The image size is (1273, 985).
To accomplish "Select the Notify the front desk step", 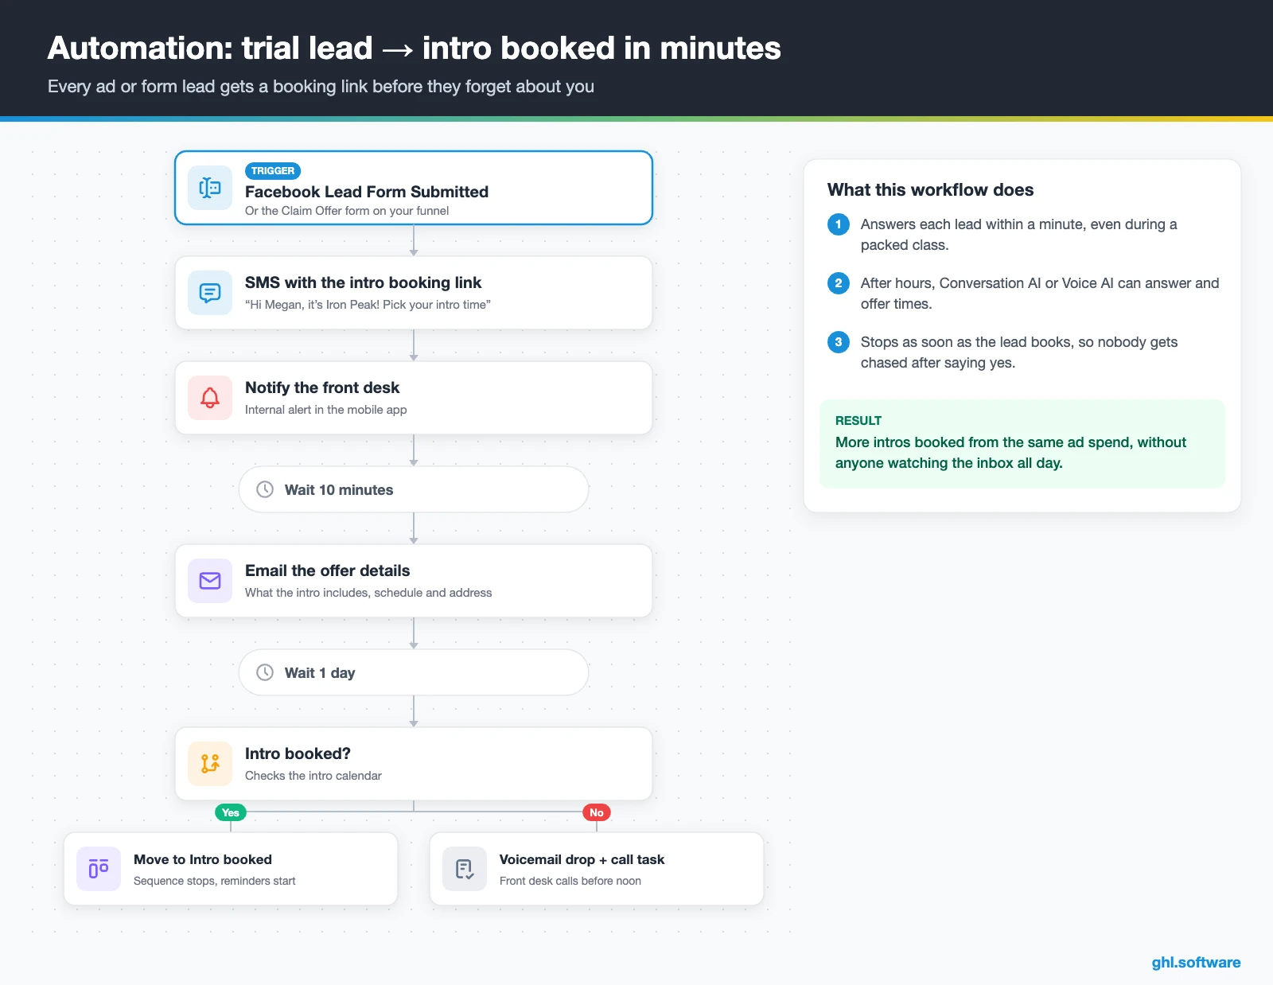I will click(414, 398).
